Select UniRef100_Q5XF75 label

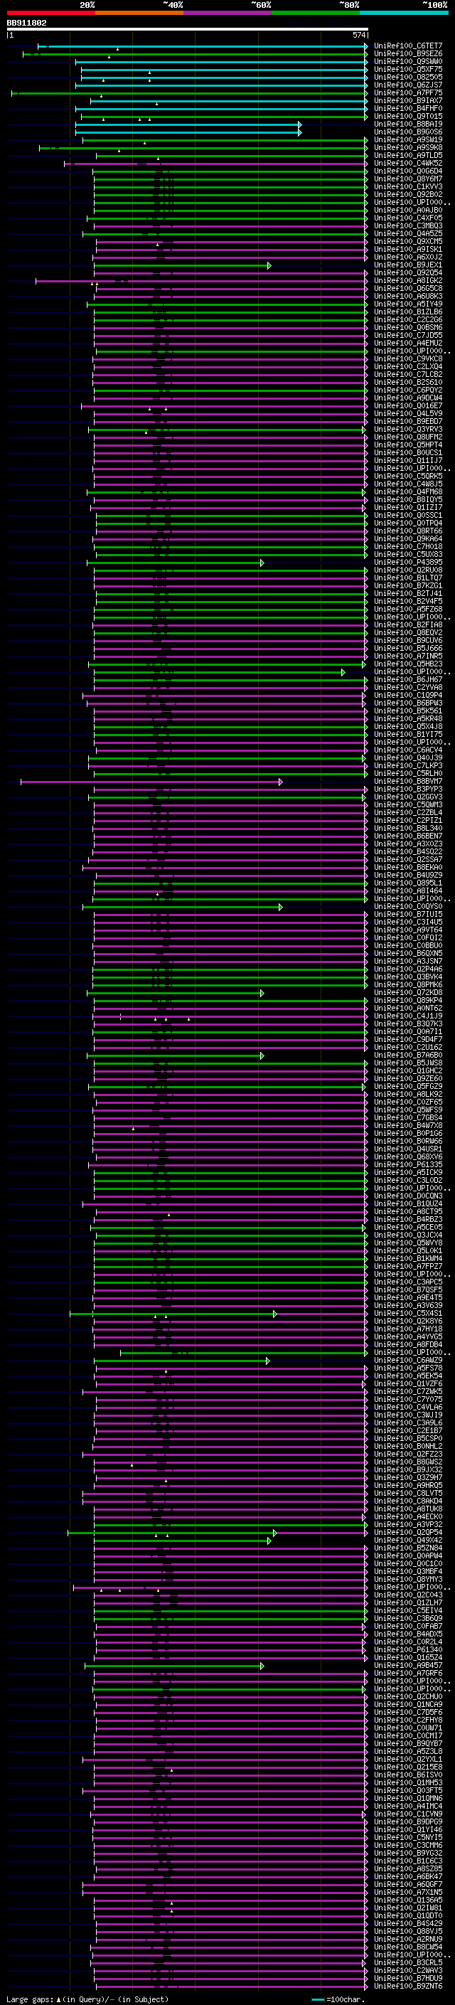pos(408,69)
